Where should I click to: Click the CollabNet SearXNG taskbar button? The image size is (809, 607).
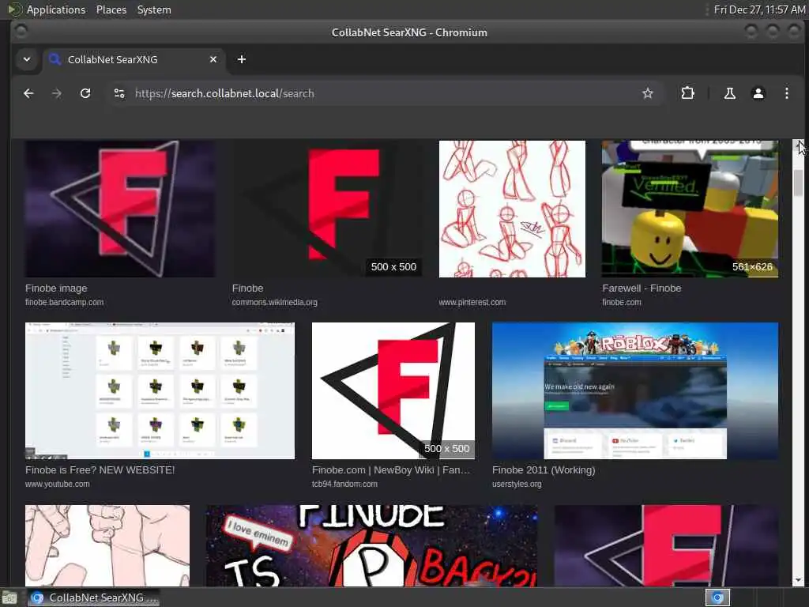93,598
